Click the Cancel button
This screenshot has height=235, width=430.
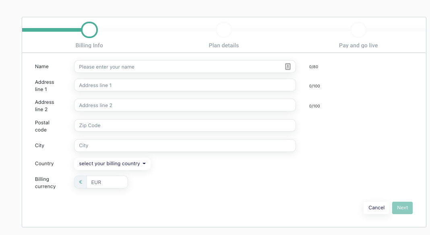(376, 208)
